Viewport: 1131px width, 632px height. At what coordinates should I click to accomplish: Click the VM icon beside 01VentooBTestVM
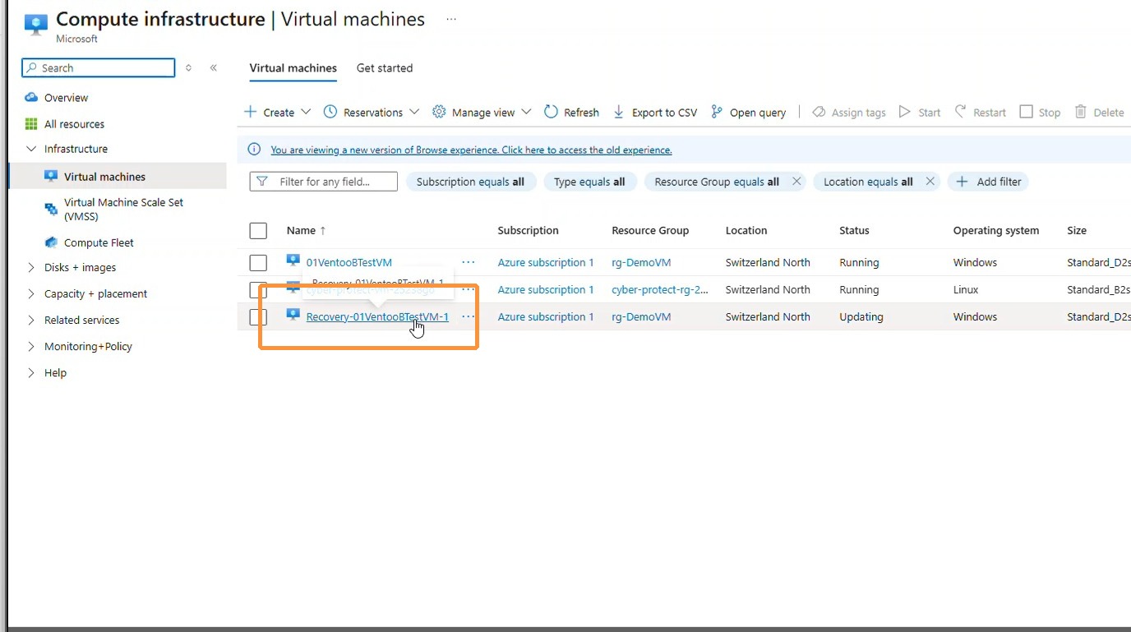[x=293, y=261]
